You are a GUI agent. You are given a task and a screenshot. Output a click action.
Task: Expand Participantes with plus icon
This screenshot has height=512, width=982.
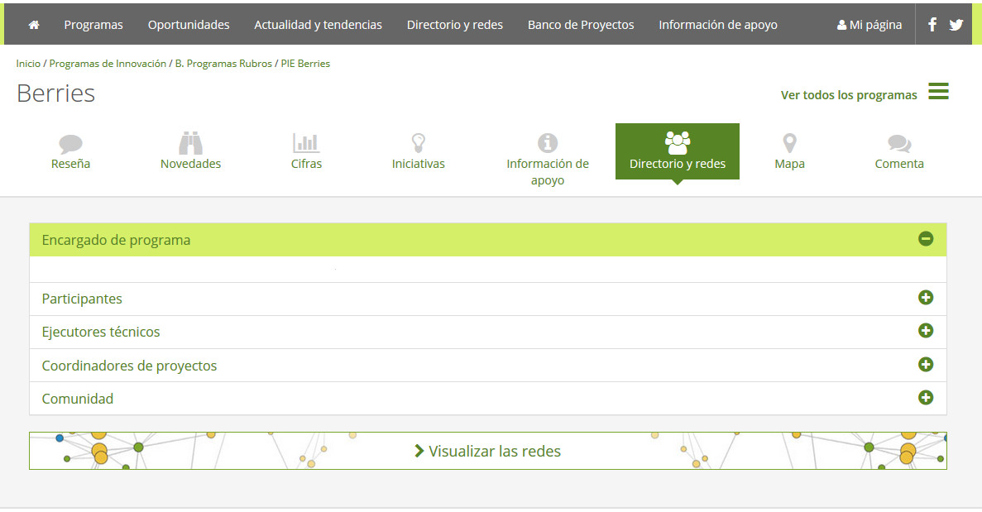(x=926, y=297)
